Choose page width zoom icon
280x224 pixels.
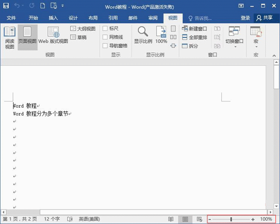coord(173,46)
